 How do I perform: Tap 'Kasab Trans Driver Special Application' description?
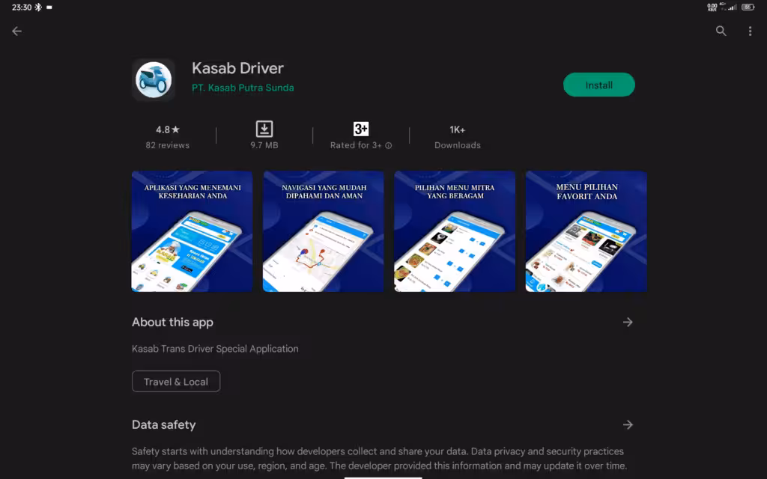[x=215, y=349]
